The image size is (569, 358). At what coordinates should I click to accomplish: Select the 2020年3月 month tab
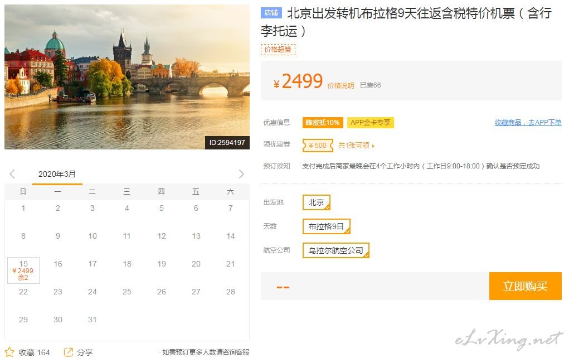[57, 175]
